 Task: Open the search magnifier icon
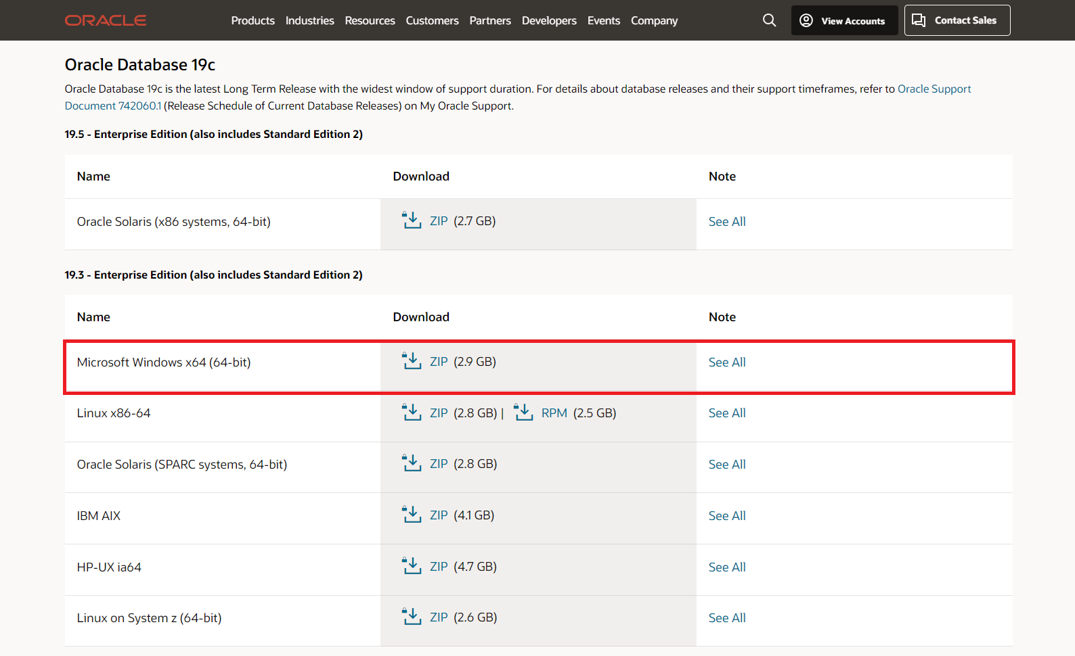click(x=769, y=20)
